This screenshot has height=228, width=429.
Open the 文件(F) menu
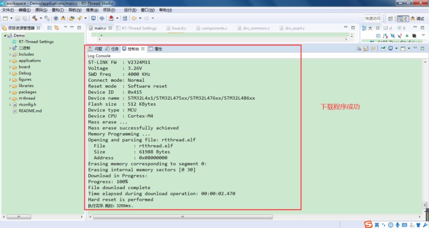[8, 10]
